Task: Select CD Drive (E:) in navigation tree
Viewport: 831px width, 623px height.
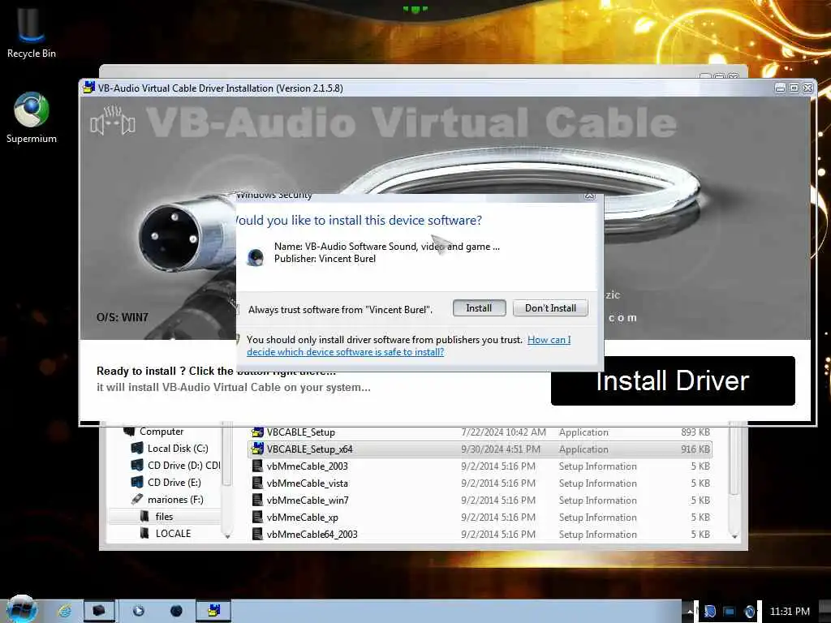Action: click(x=174, y=482)
